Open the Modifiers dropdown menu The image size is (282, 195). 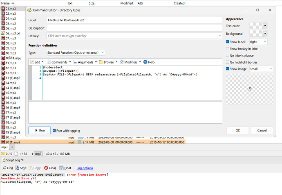tap(130, 62)
